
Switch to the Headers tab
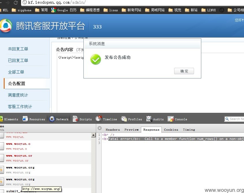click(x=113, y=130)
